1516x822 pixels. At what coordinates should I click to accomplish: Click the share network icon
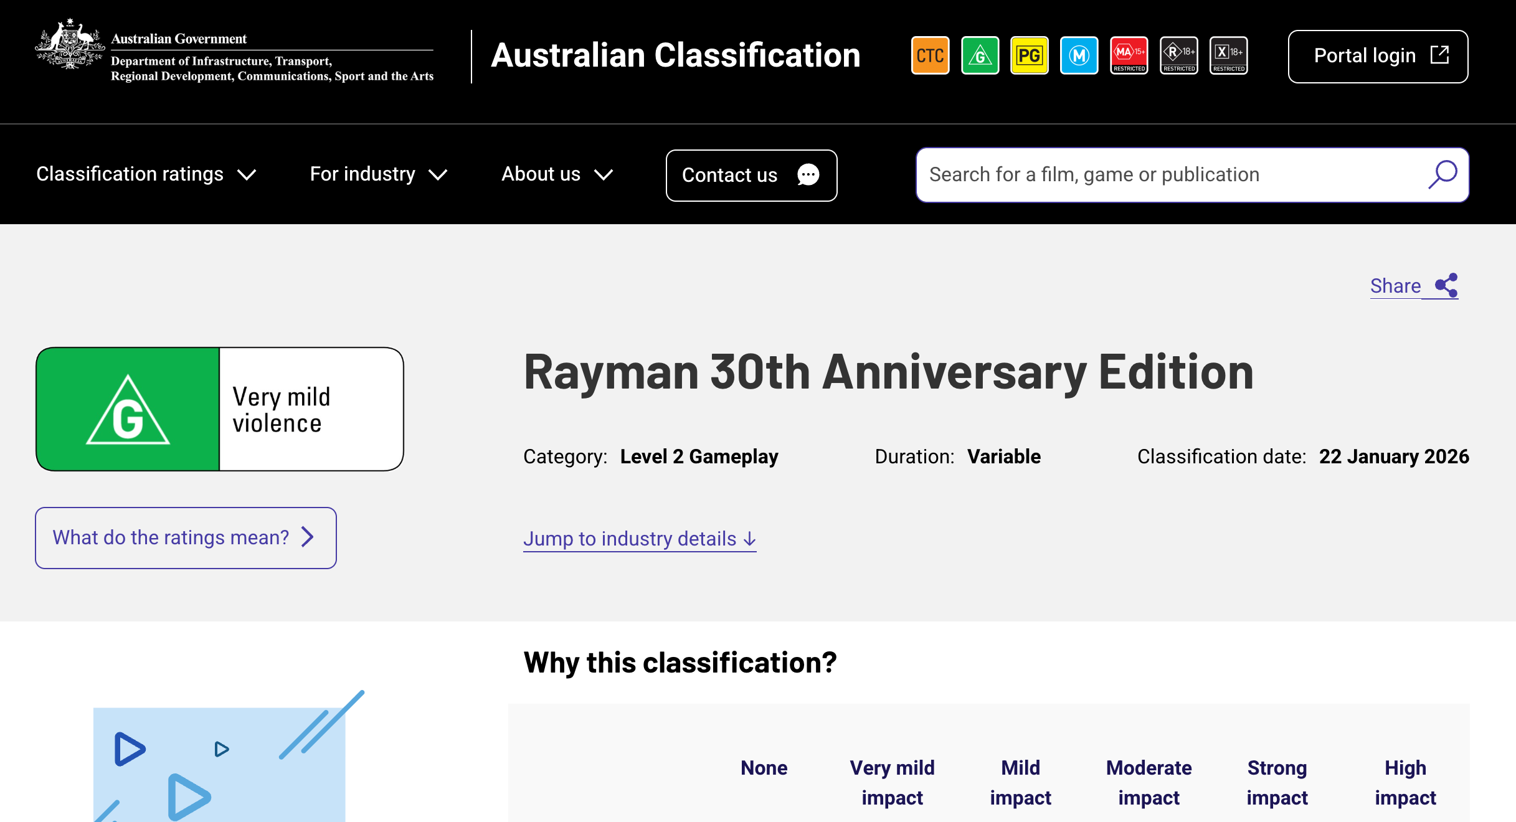pos(1446,286)
